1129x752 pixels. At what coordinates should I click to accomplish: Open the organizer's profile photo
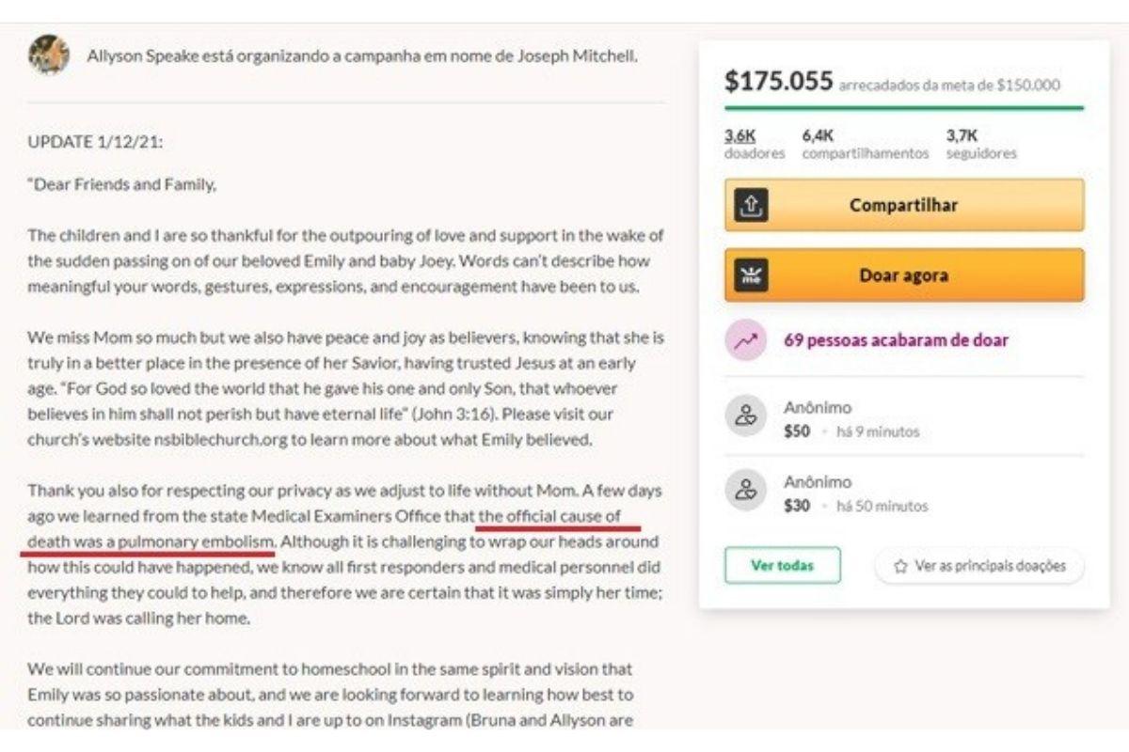point(49,55)
